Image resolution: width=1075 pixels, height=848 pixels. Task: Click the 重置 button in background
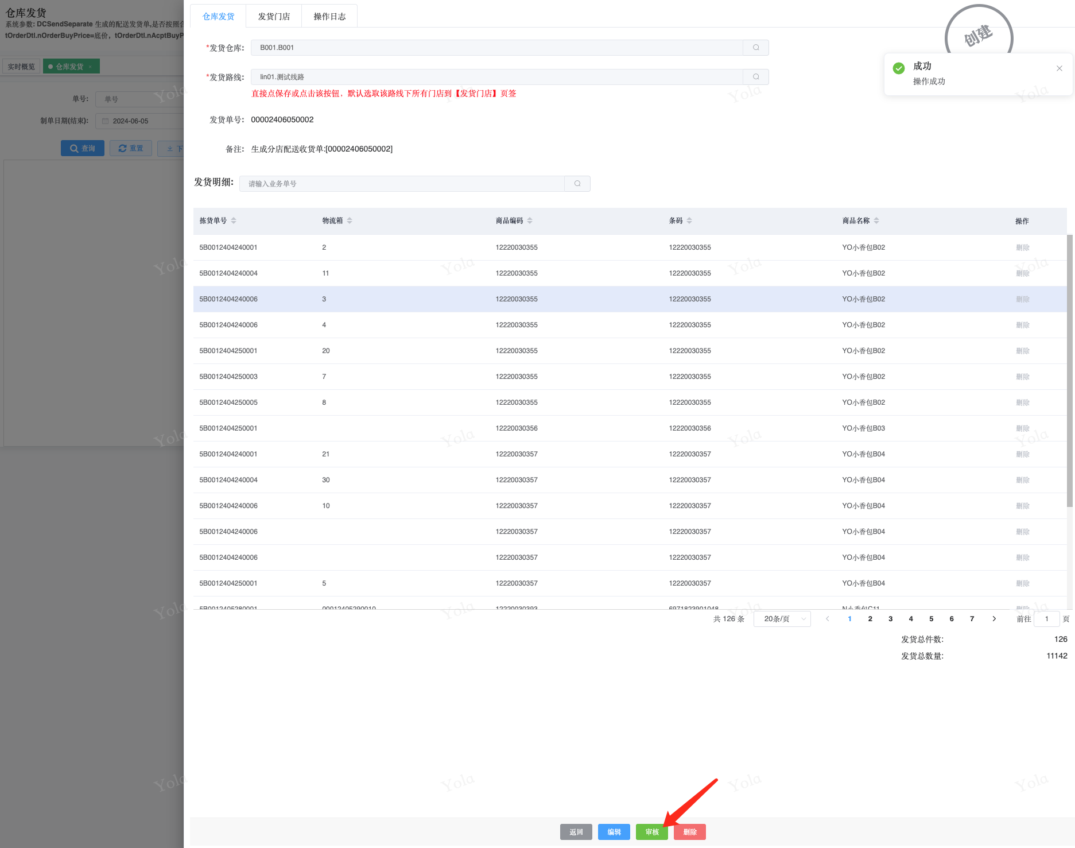131,148
